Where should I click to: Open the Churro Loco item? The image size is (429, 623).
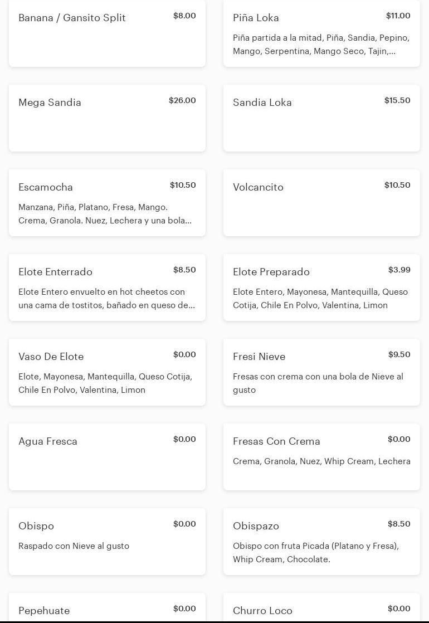(321, 610)
